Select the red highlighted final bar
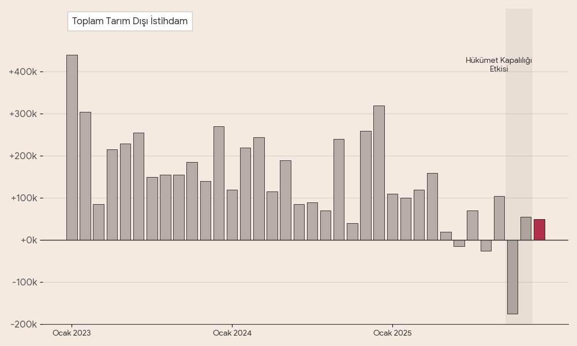Image resolution: width=577 pixels, height=346 pixels. pyautogui.click(x=539, y=230)
